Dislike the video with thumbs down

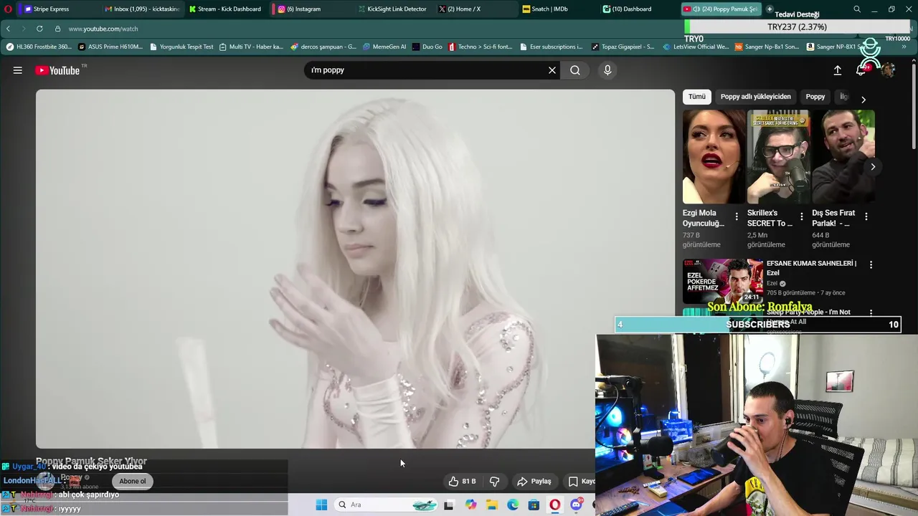point(494,482)
